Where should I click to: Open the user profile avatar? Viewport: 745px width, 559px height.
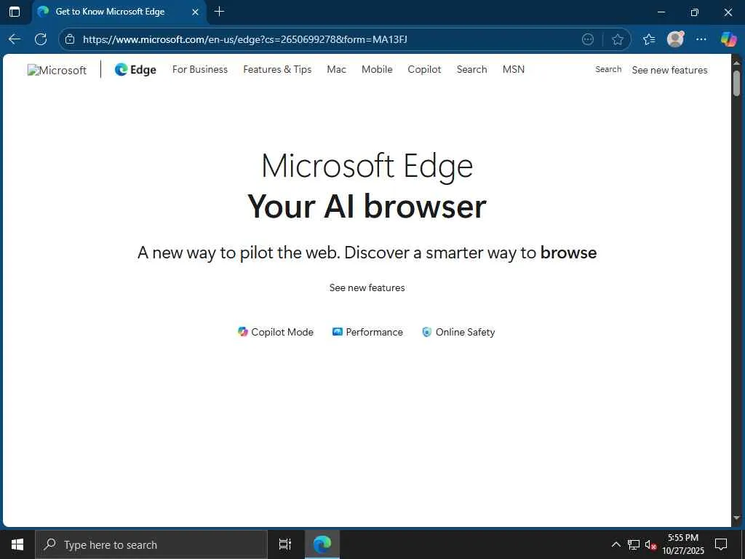tap(675, 39)
